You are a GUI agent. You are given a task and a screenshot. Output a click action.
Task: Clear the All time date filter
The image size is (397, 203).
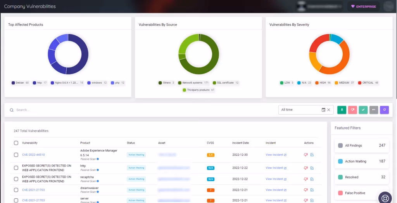329,110
